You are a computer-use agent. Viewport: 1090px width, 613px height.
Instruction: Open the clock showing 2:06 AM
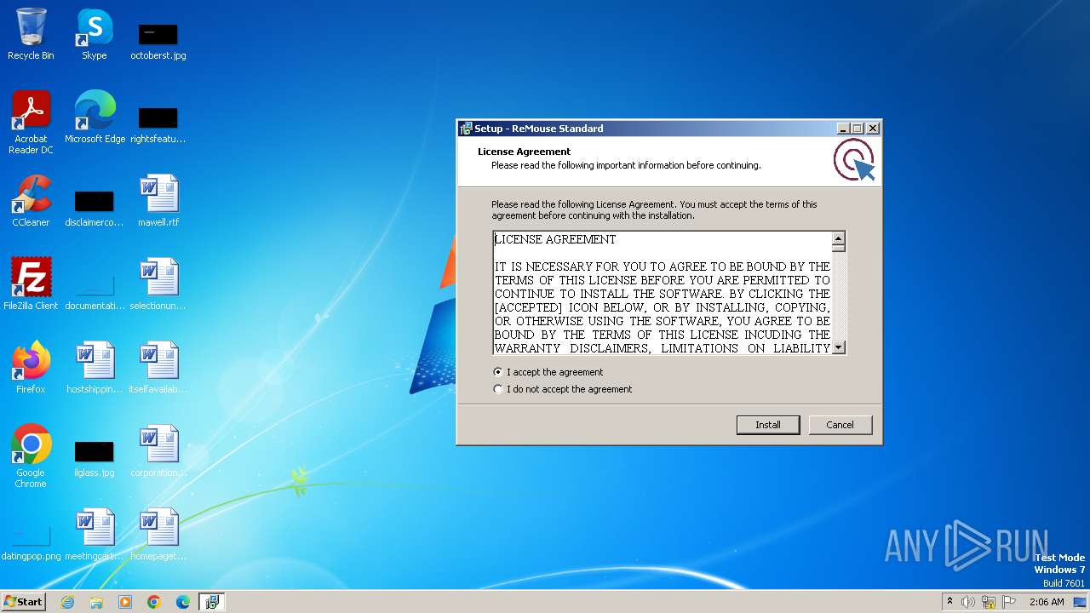[1047, 602]
